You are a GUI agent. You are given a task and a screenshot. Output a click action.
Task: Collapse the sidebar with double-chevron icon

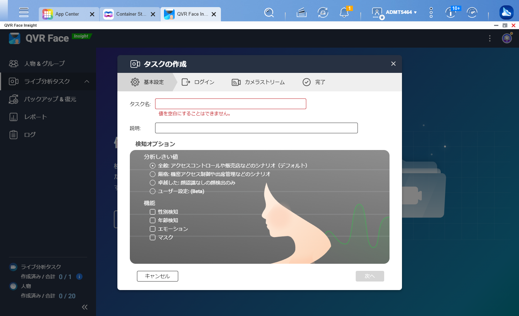(85, 307)
